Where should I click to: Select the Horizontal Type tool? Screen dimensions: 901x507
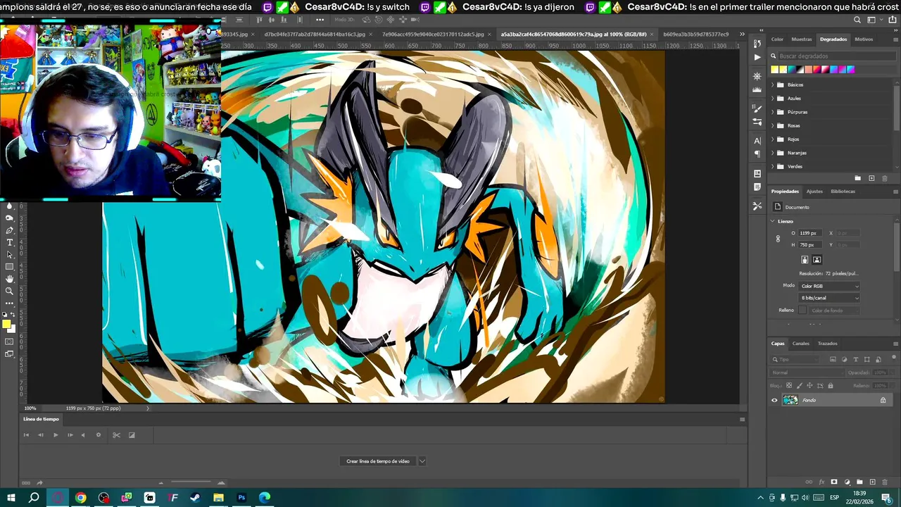(x=9, y=242)
